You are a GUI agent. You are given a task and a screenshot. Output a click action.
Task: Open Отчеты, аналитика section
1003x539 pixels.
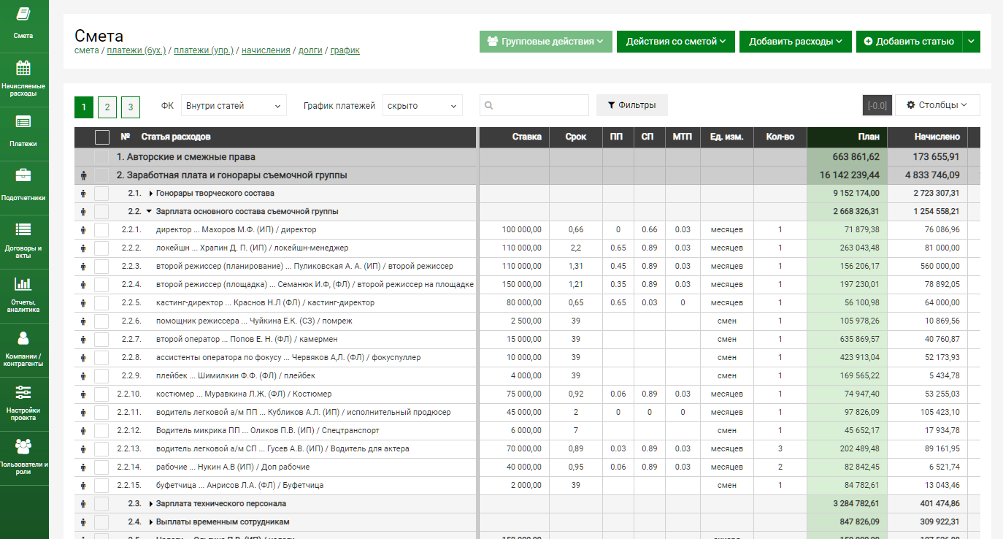tap(24, 294)
